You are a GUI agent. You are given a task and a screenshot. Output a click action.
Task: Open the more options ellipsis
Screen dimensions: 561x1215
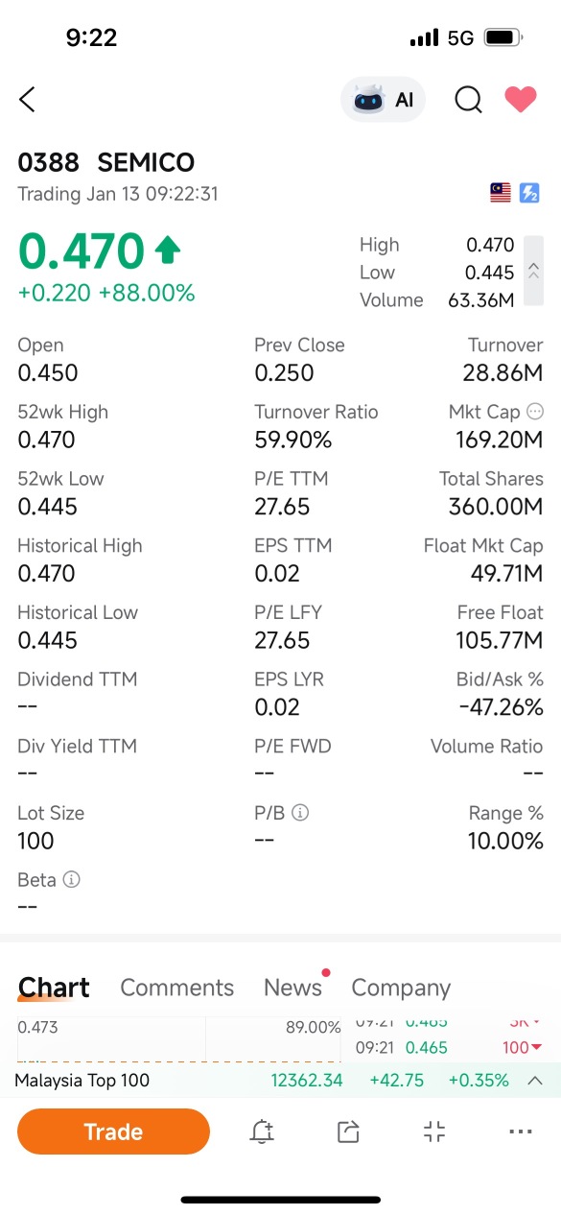click(x=521, y=1132)
